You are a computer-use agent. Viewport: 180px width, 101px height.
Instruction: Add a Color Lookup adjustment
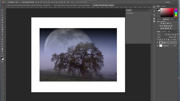(172, 26)
